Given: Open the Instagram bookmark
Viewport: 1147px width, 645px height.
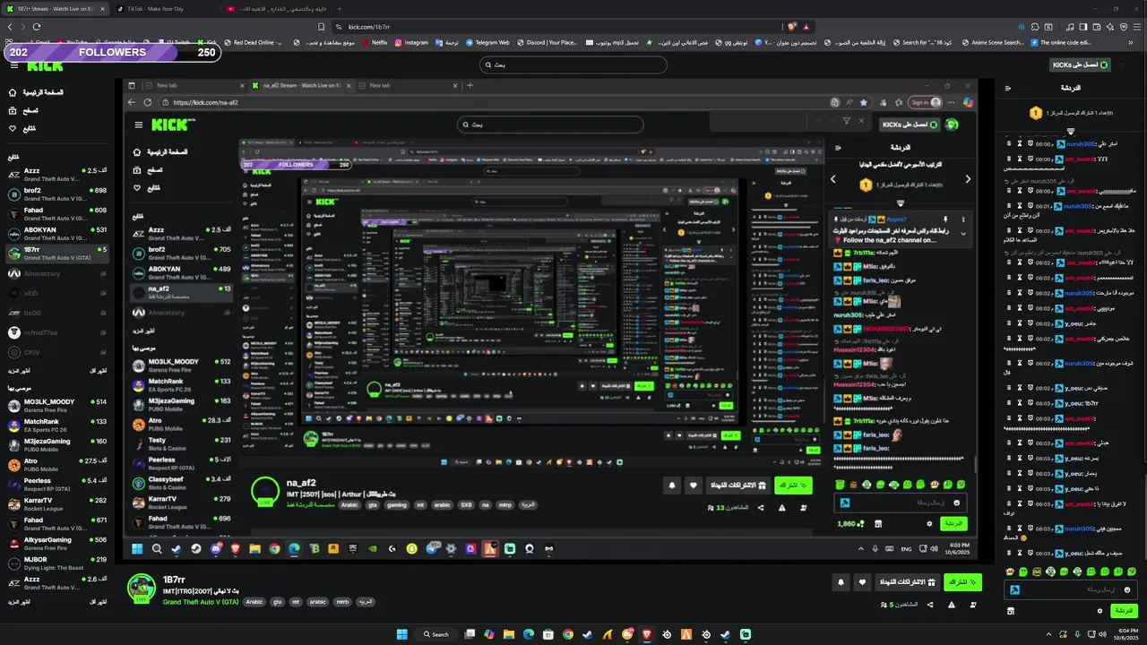Looking at the screenshot, I should click(411, 42).
